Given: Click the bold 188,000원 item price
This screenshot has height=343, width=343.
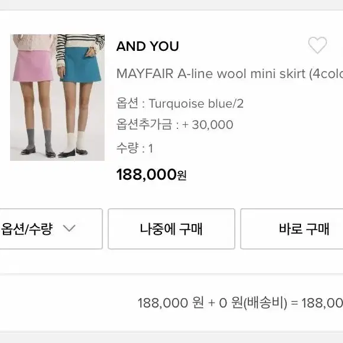Looking at the screenshot, I should [151, 174].
